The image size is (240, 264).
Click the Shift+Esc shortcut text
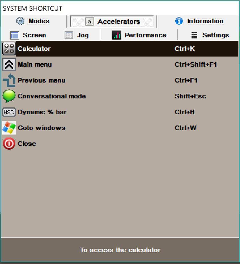click(190, 96)
